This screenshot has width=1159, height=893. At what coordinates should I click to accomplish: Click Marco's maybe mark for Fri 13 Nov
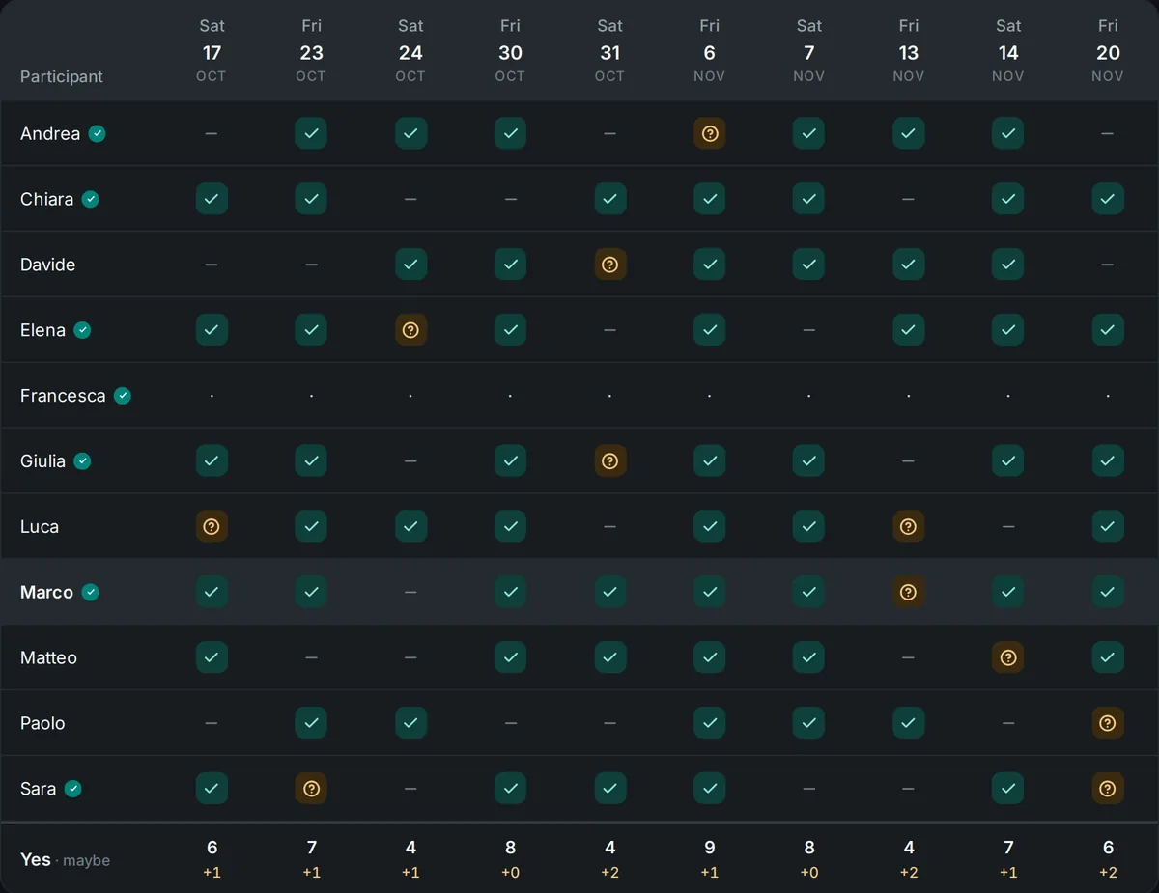pyautogui.click(x=909, y=592)
